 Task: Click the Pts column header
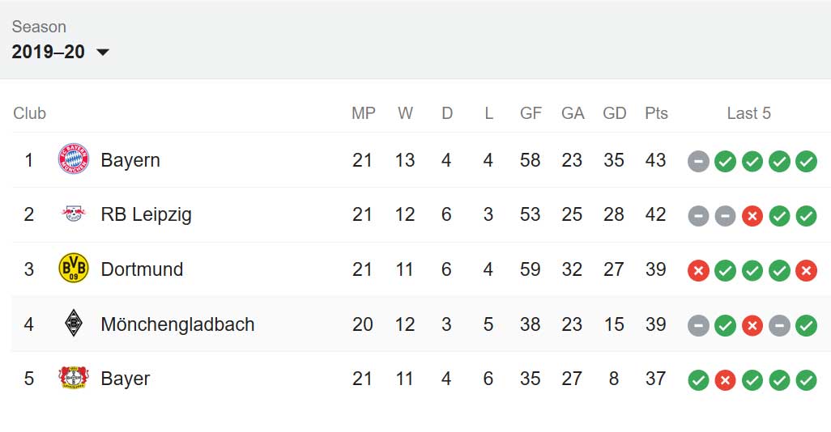656,113
